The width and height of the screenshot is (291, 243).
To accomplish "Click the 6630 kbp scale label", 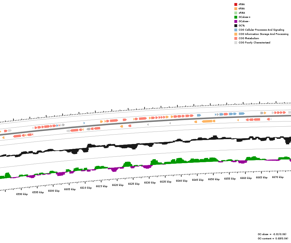I will pos(150,183).
